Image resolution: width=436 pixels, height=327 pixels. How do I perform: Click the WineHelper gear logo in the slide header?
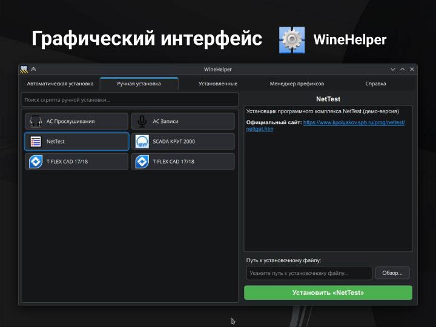[292, 40]
